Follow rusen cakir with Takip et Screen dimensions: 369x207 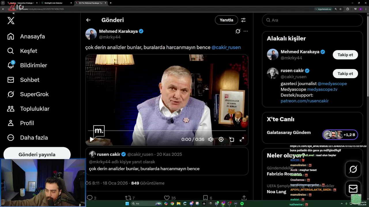tap(345, 74)
